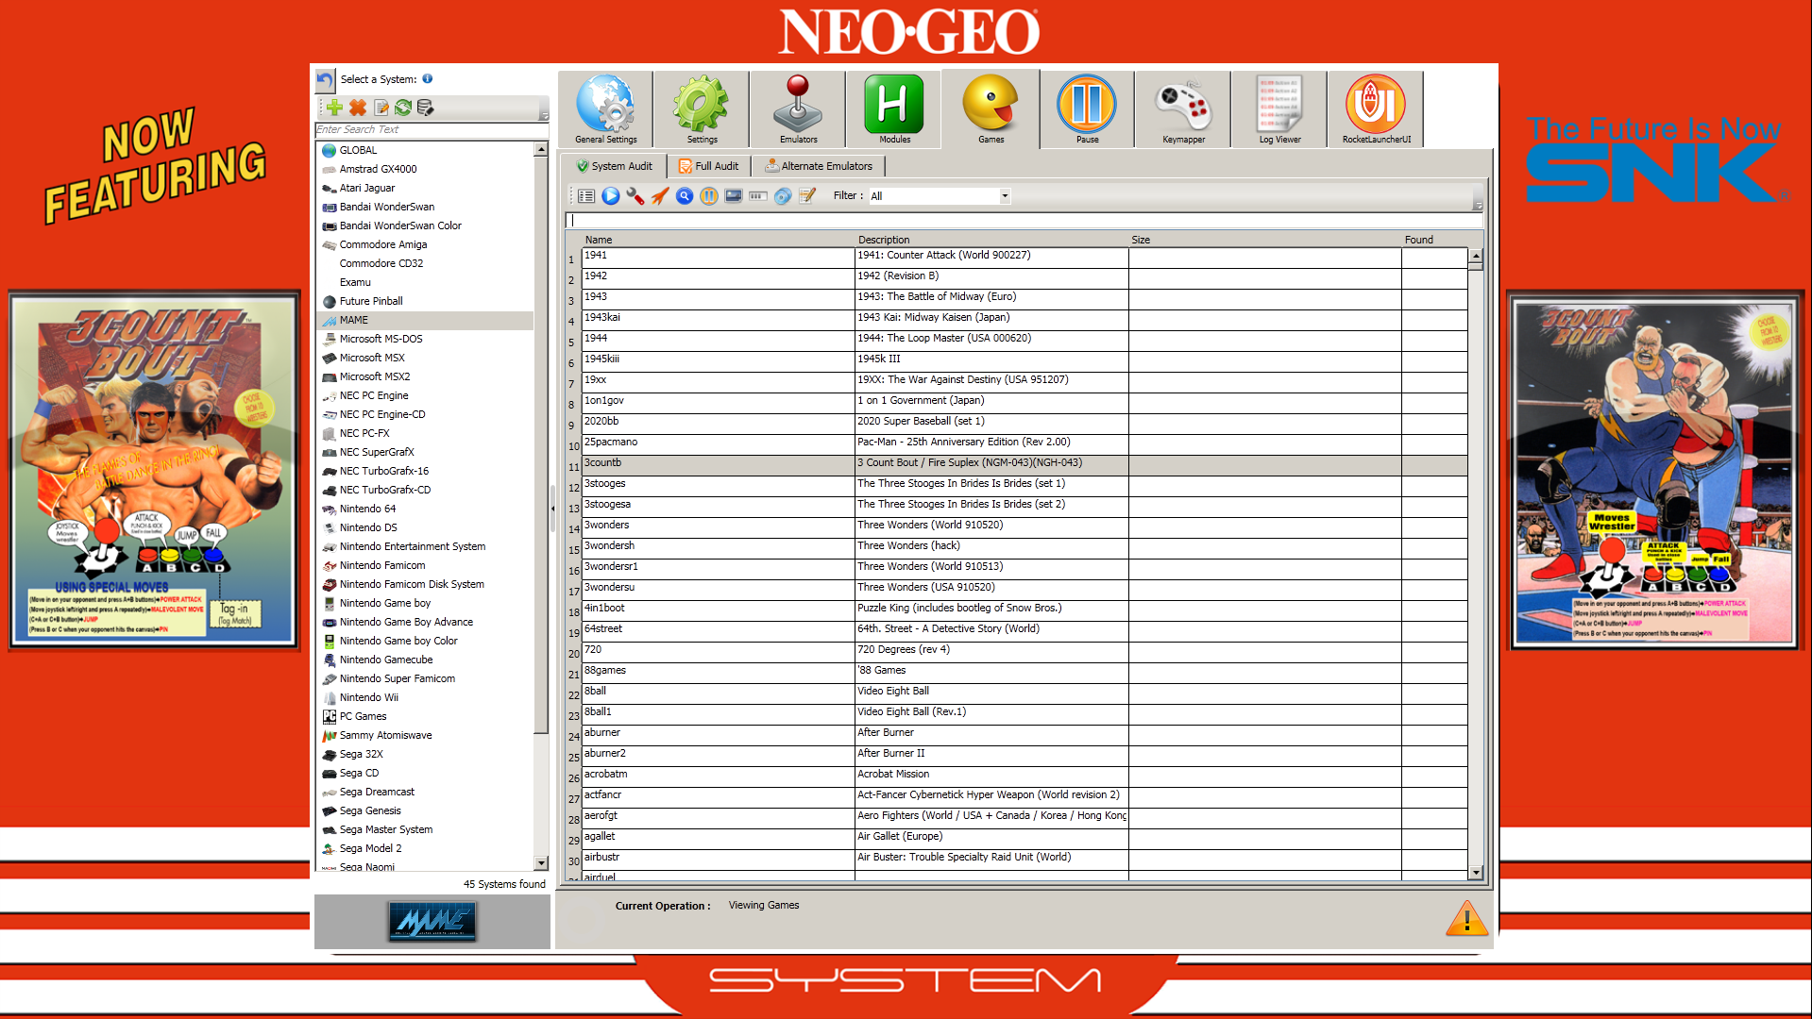Sort the games table by Found column
Screen dimensions: 1812x1019
point(1434,240)
